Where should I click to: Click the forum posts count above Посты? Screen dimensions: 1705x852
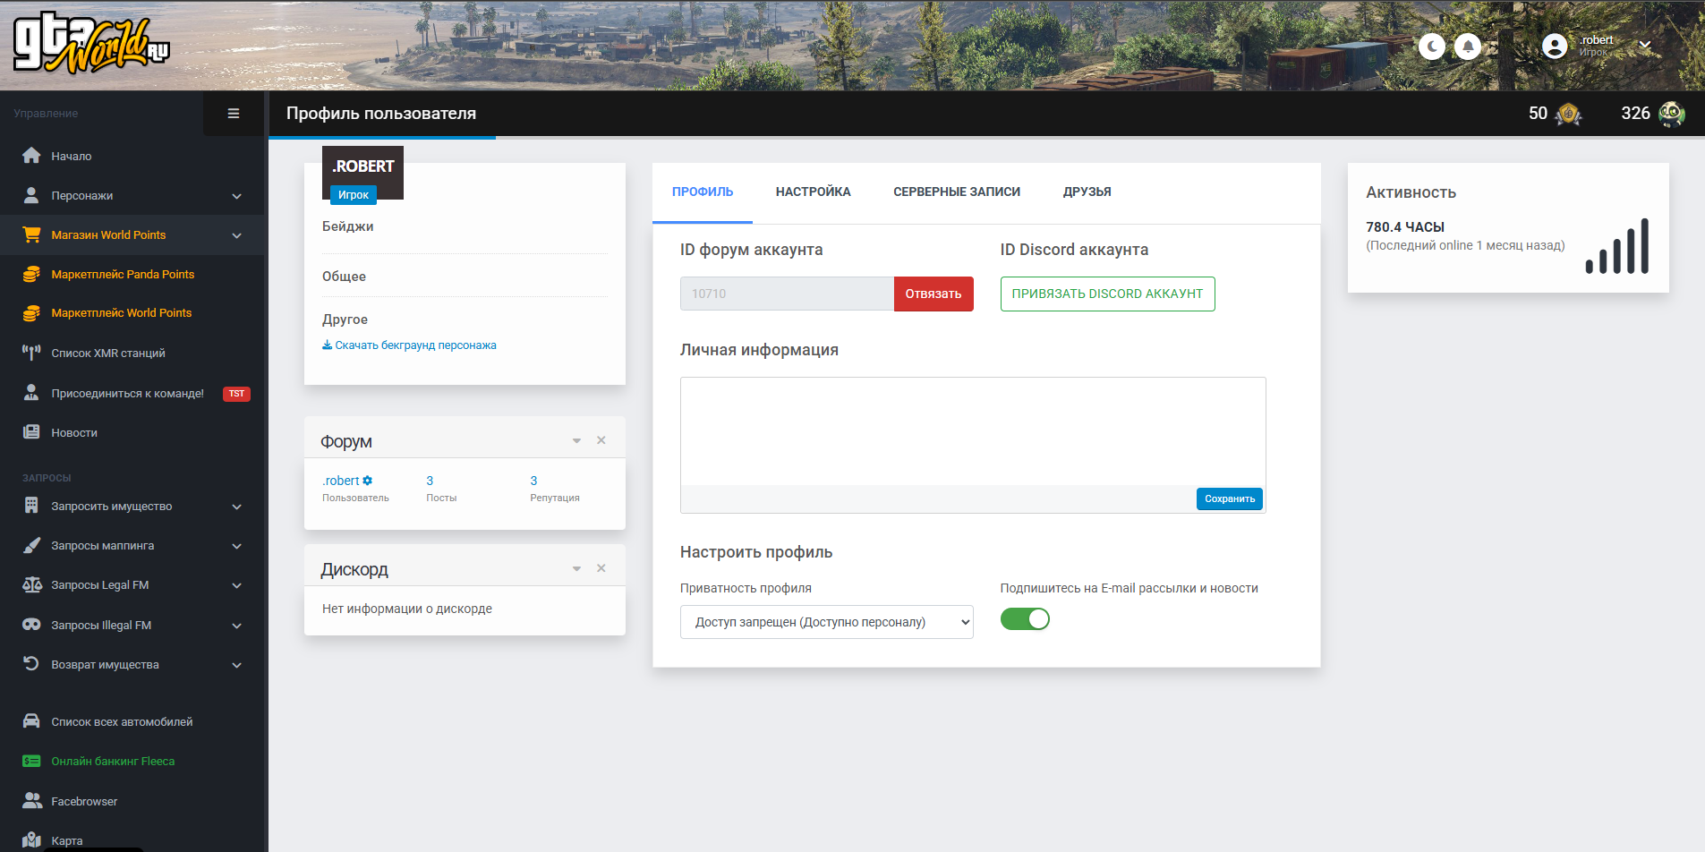[x=430, y=481]
